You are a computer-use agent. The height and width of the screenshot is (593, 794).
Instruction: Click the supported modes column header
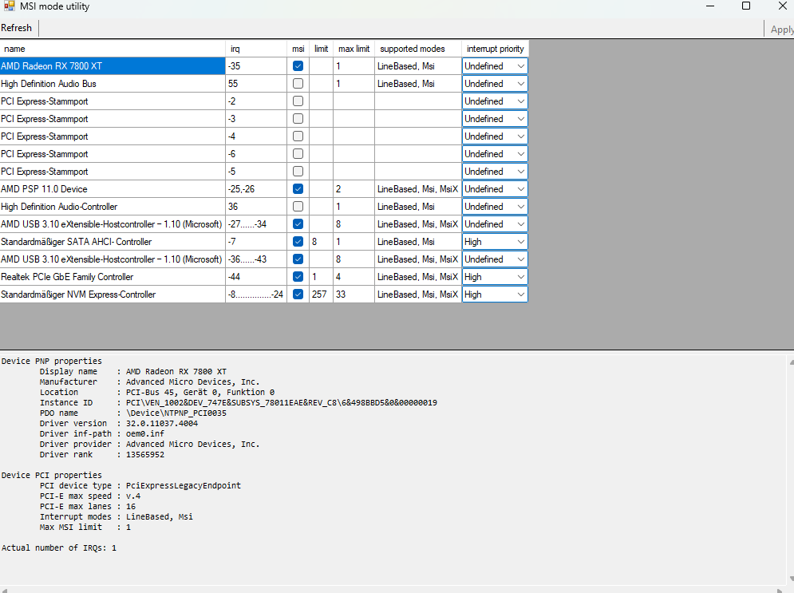coord(418,49)
